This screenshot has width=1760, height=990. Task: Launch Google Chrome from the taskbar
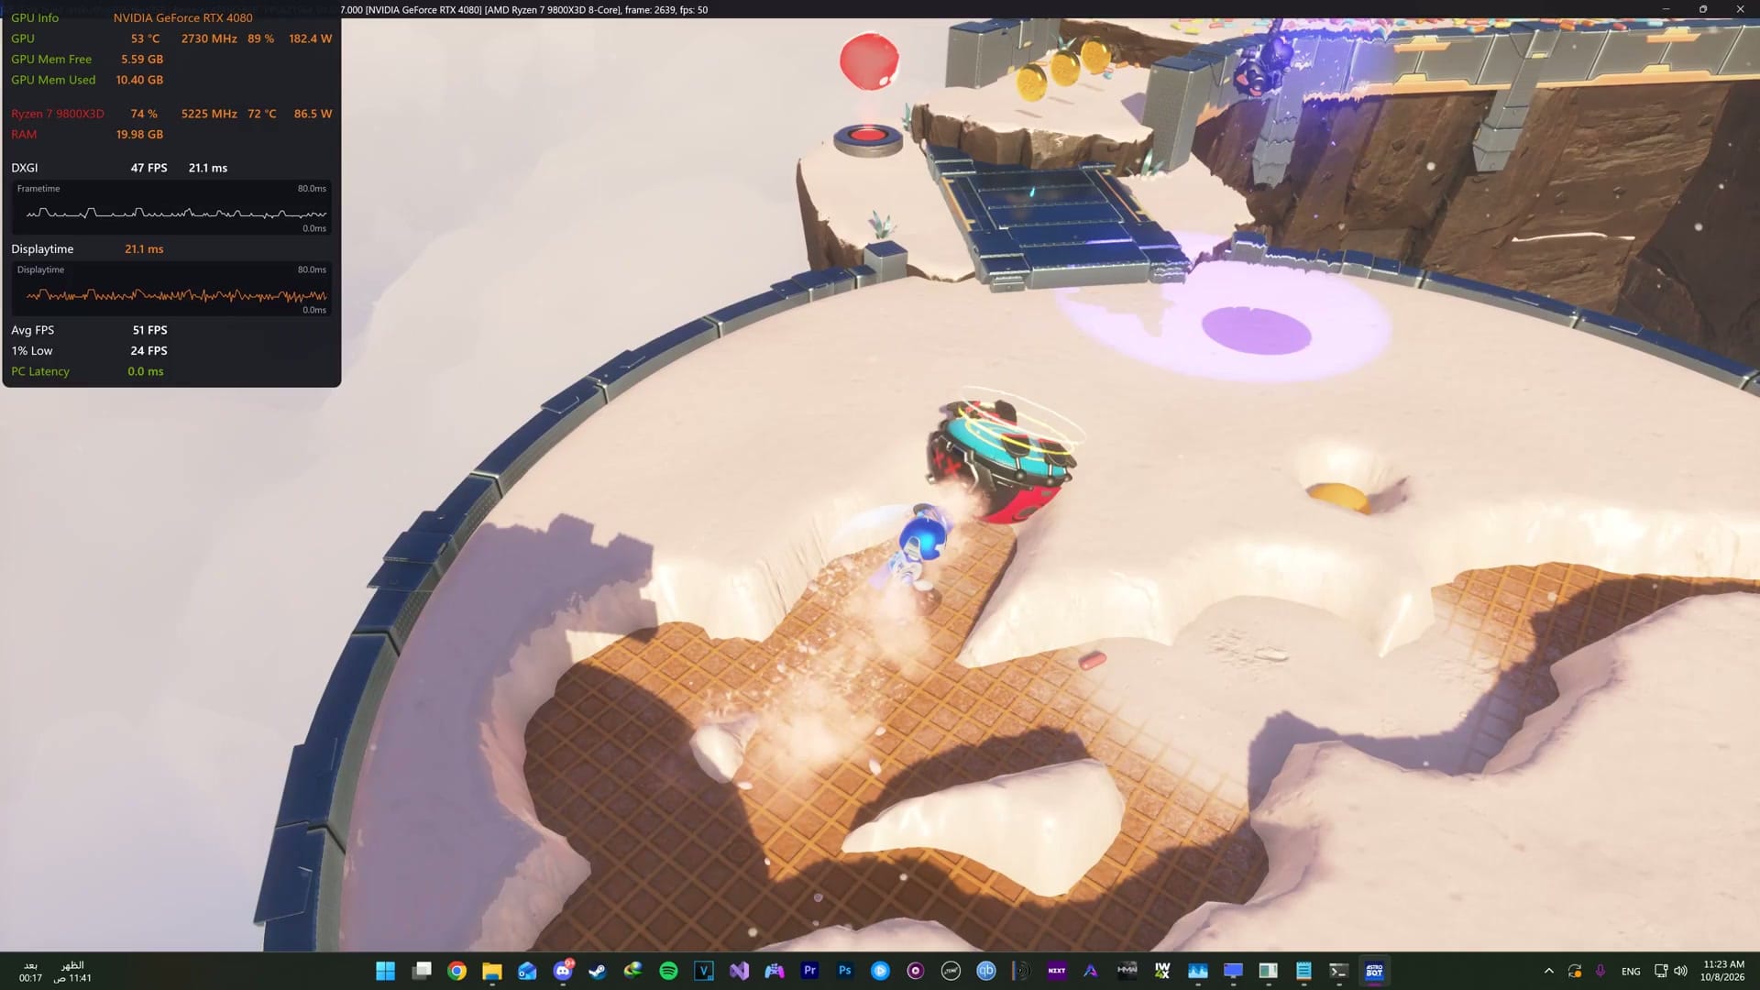click(x=456, y=971)
